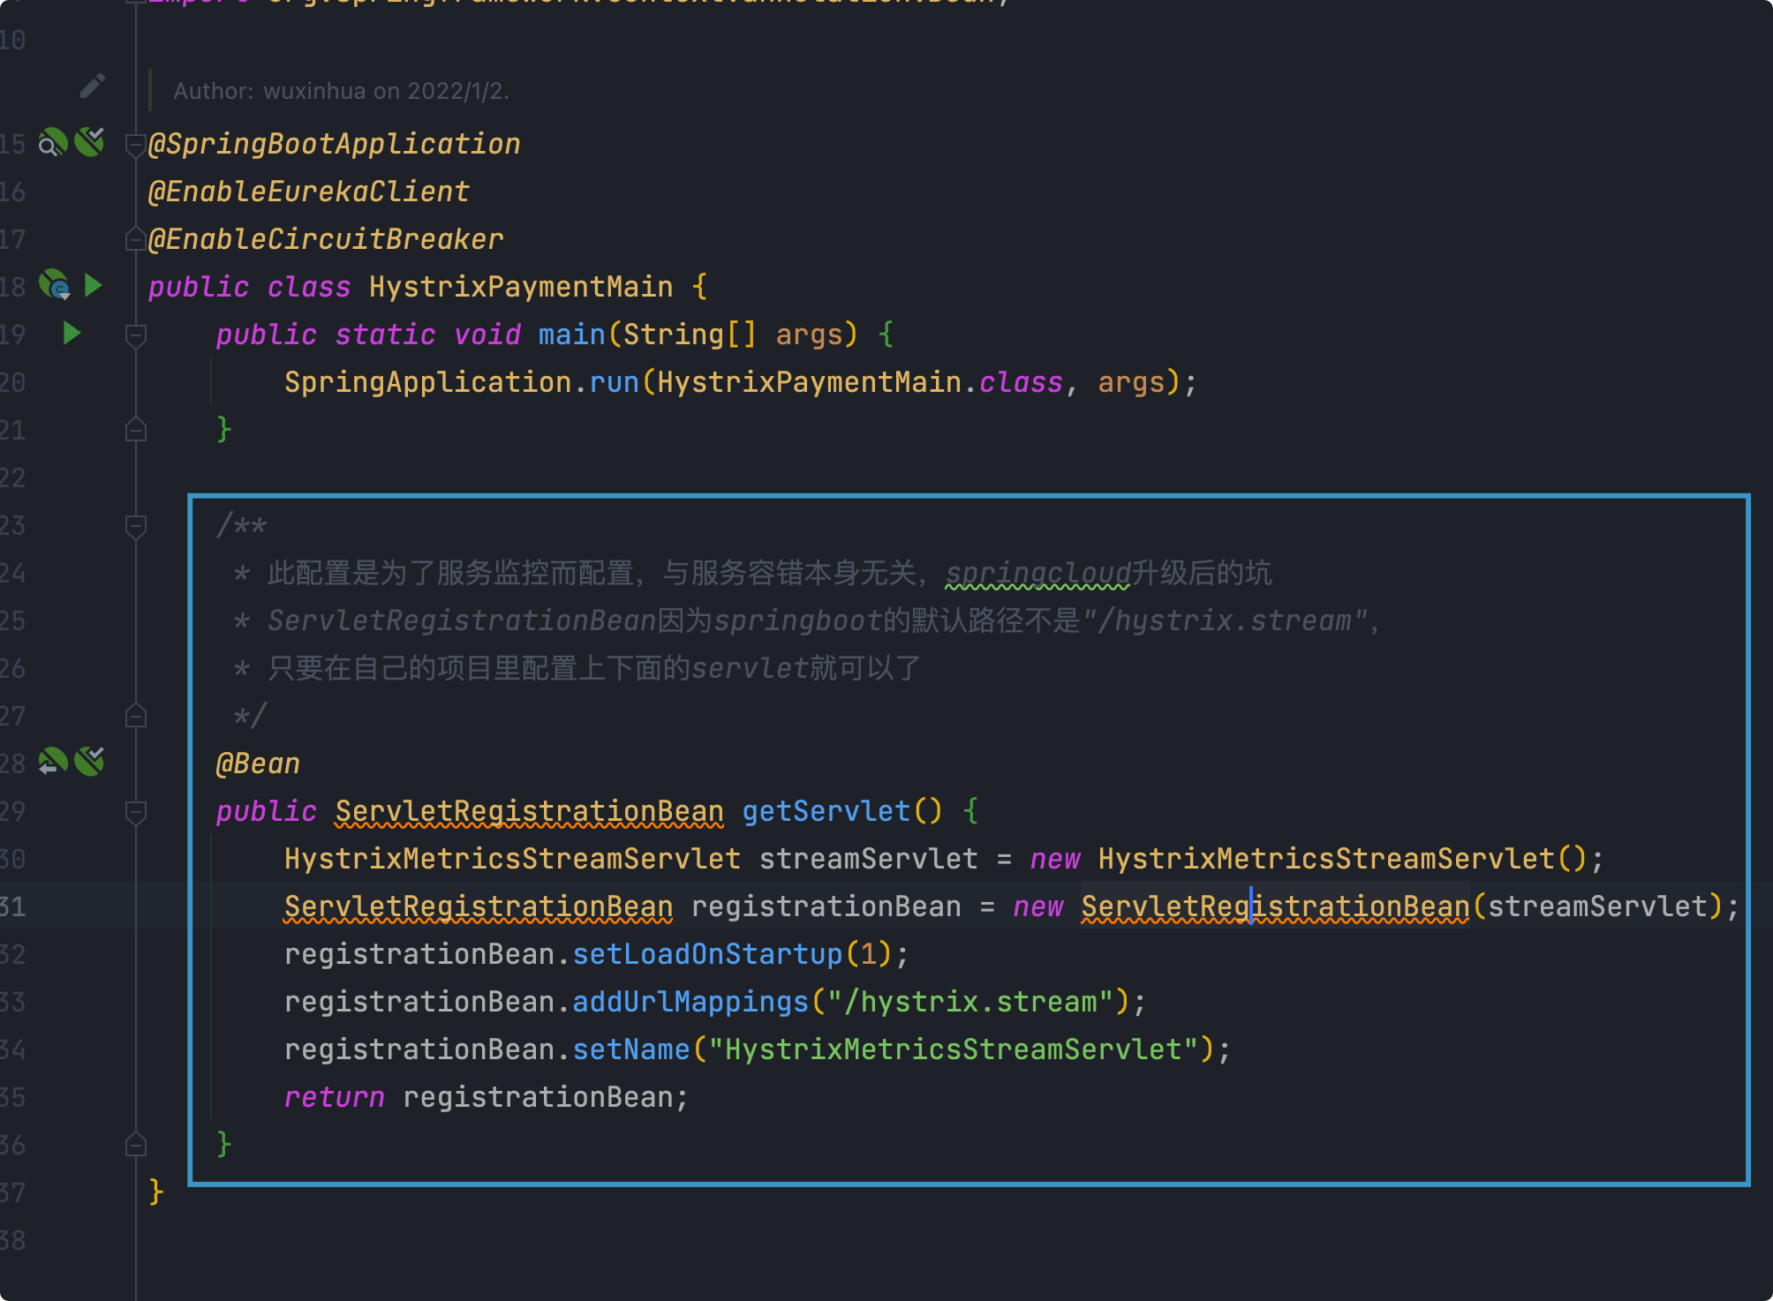Click Spring bean arrows gutter icon beside @Bean

click(52, 762)
